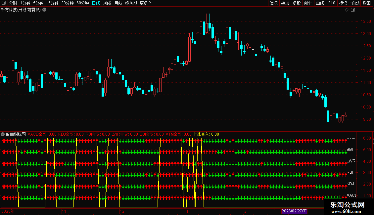Click the KDJ row label
The width and height of the screenshot is (374, 215).
click(351, 184)
